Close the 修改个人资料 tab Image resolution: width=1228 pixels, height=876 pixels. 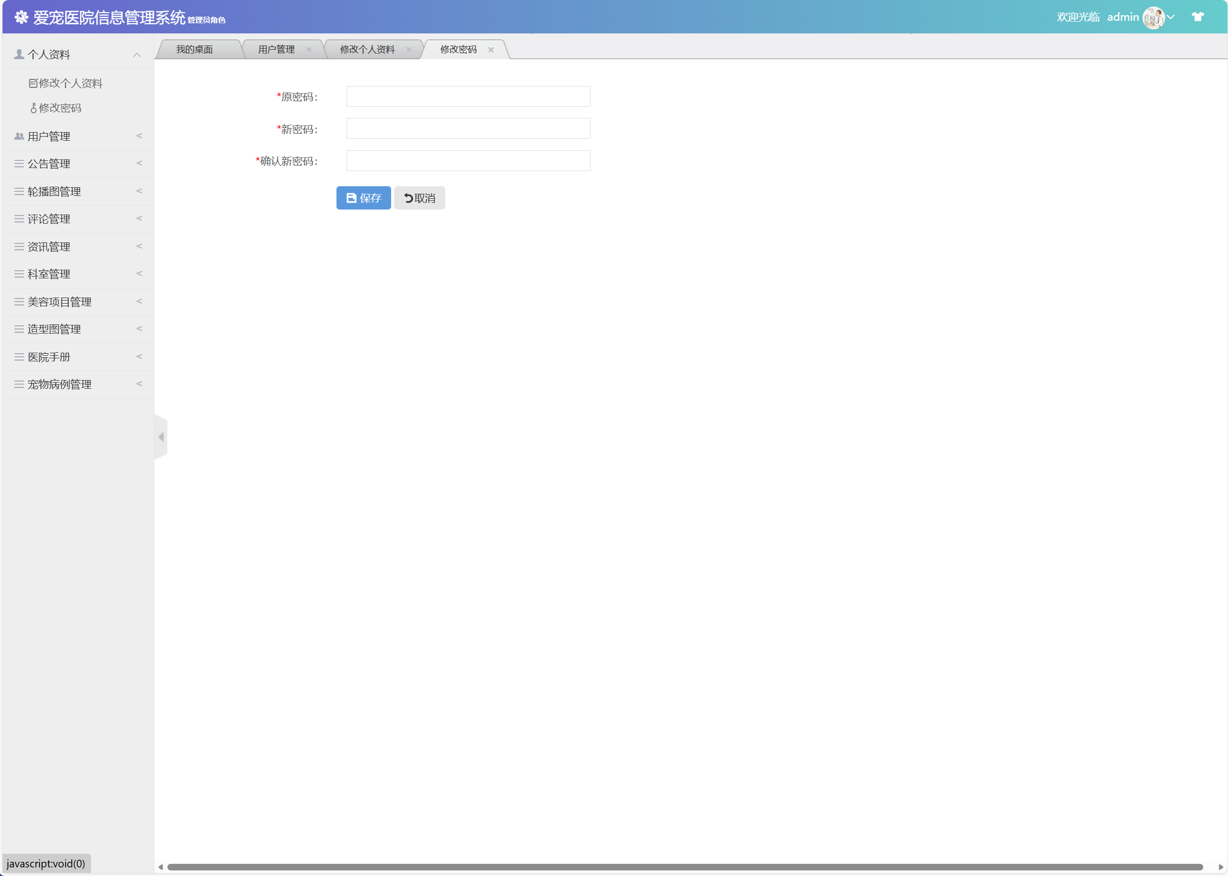[x=409, y=50]
